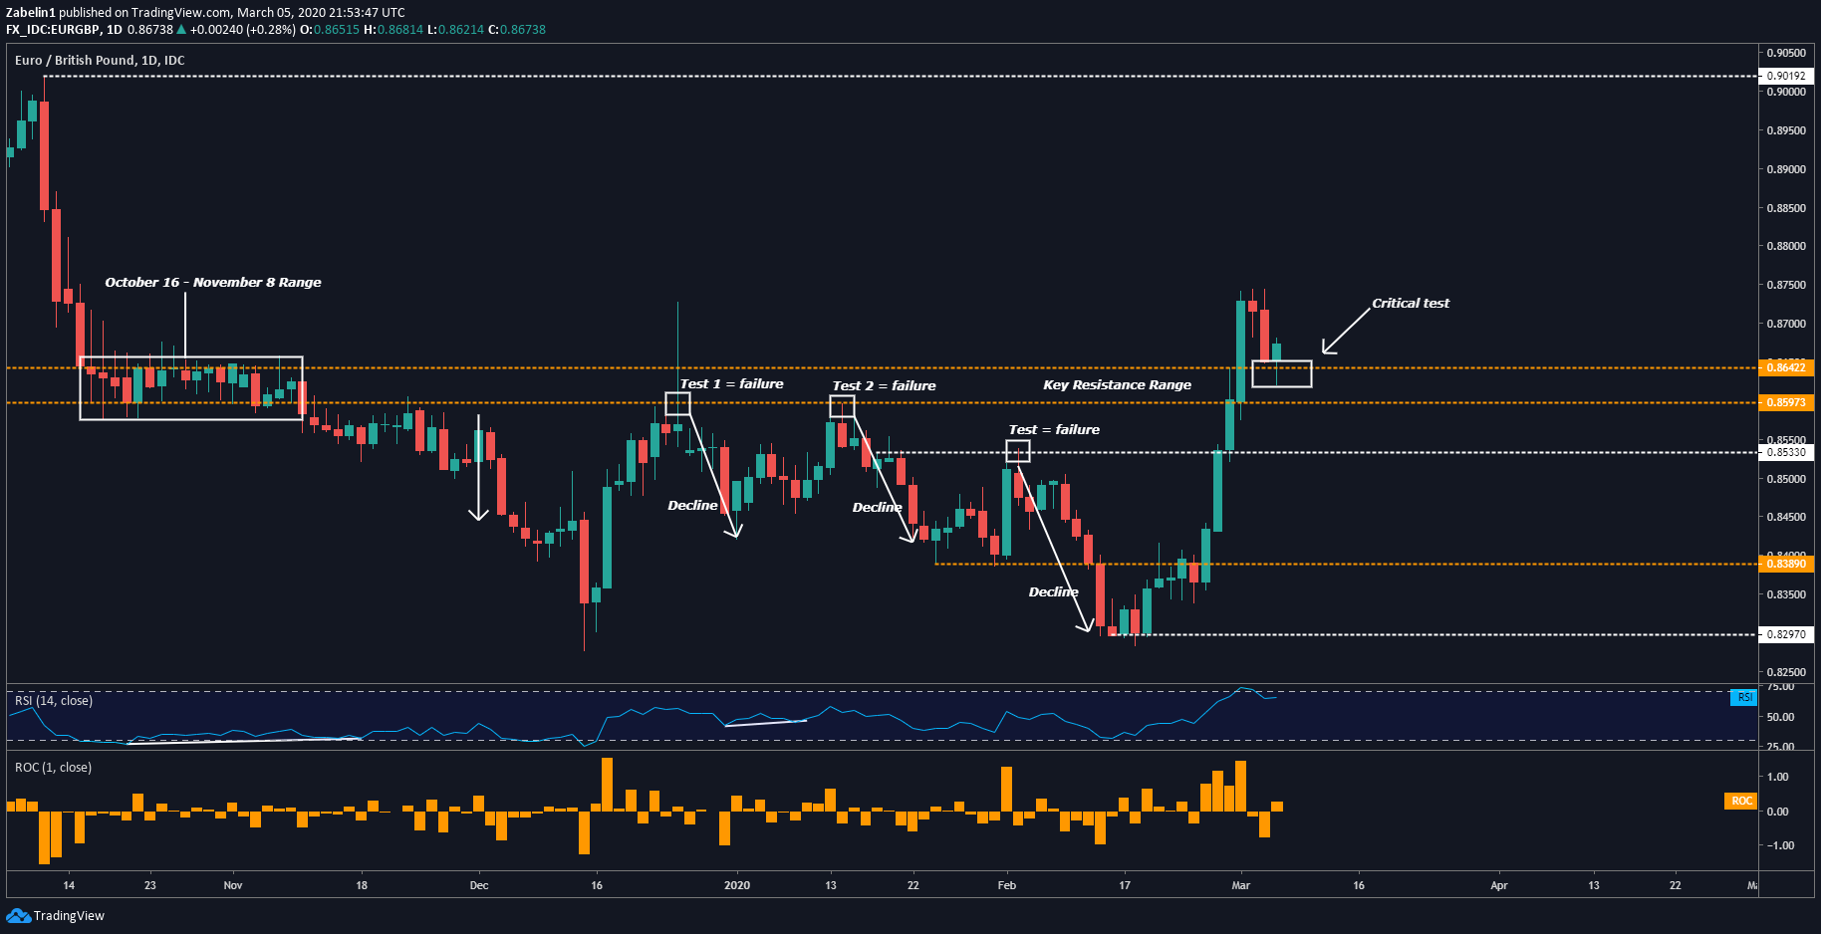Click the TradingView logo icon
1821x934 pixels.
(18, 915)
